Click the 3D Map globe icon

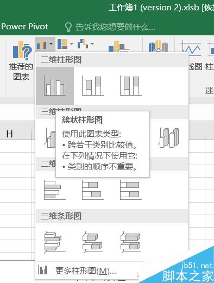click(158, 46)
